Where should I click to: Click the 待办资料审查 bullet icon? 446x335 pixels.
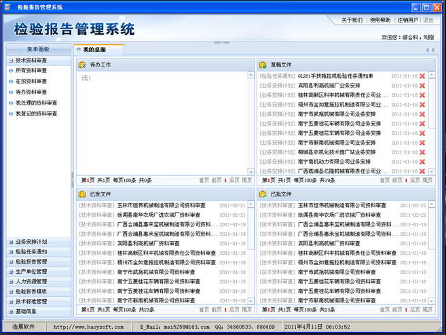tap(11, 92)
